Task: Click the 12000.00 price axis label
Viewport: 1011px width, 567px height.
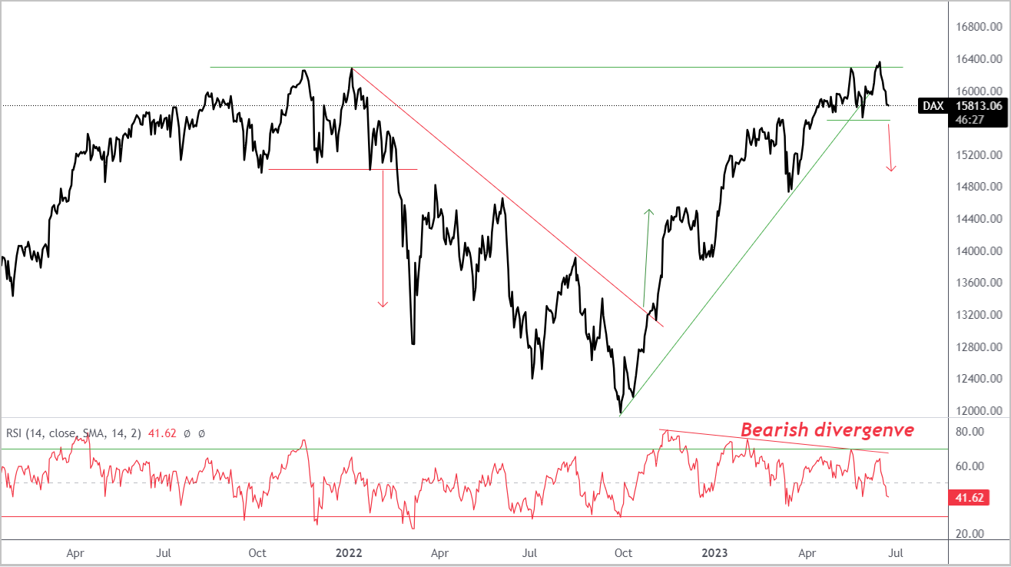Action: coord(975,411)
